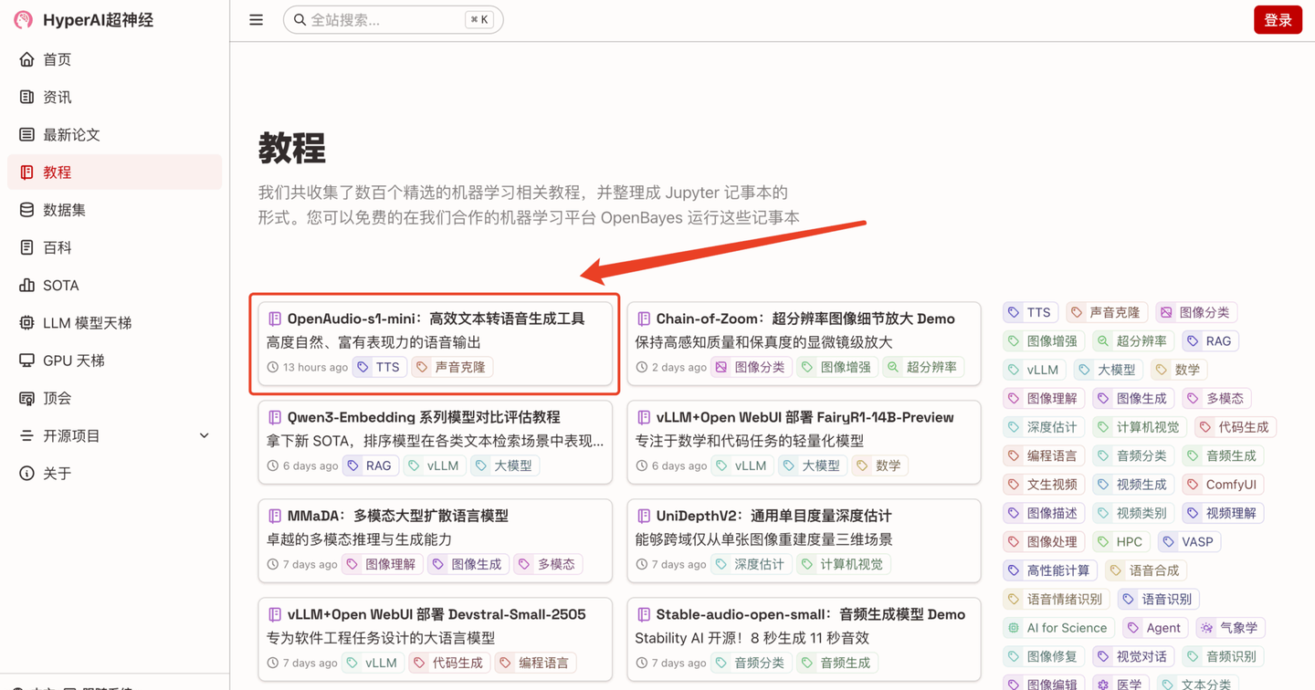Viewport: 1315px width, 690px height.
Task: Select the 数据集 database icon
Action: pyautogui.click(x=27, y=209)
